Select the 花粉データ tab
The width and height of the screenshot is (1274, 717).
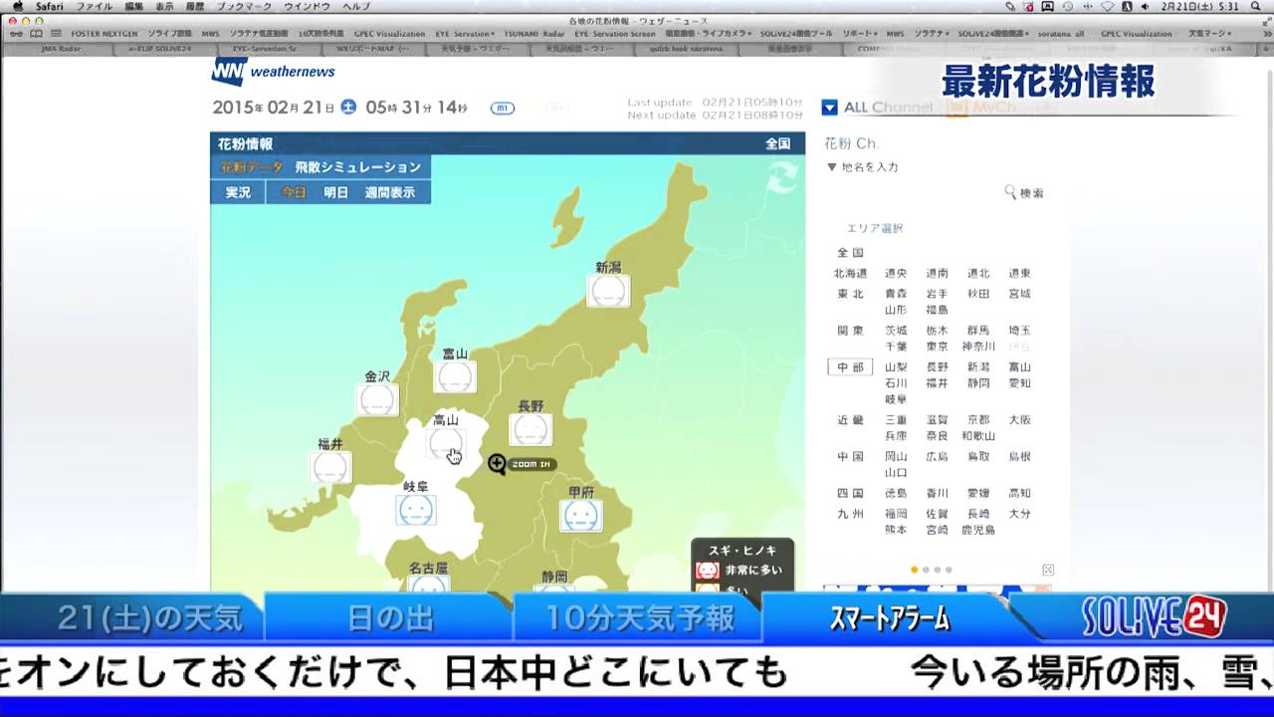252,167
